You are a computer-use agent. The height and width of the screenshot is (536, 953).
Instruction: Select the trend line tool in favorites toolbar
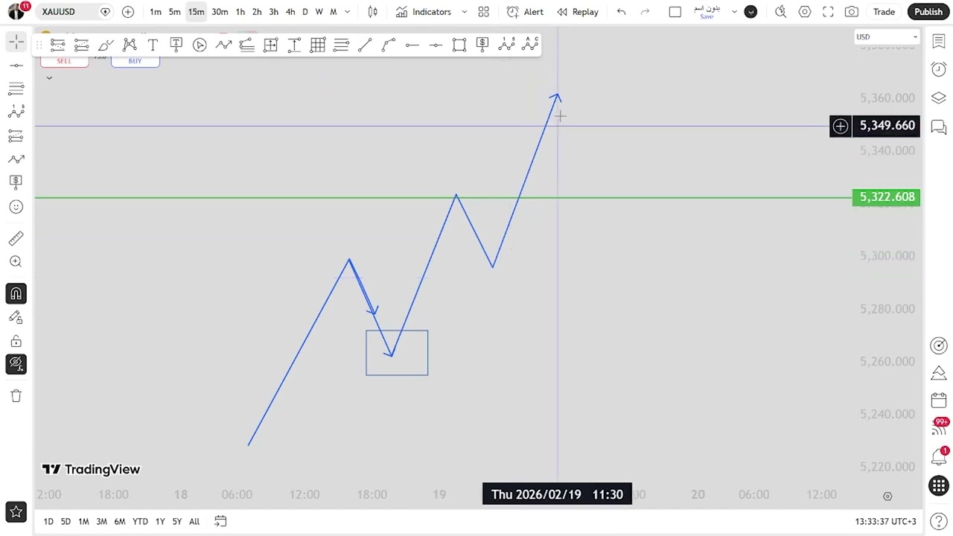[x=365, y=45]
